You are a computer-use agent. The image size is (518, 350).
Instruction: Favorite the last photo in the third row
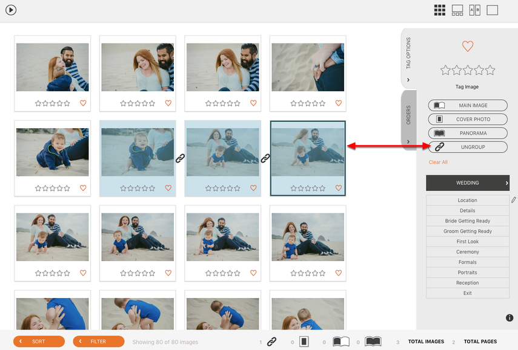coord(339,273)
